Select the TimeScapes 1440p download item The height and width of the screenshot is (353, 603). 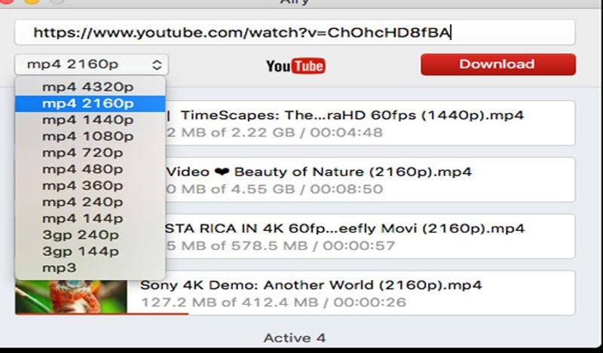[x=370, y=123]
